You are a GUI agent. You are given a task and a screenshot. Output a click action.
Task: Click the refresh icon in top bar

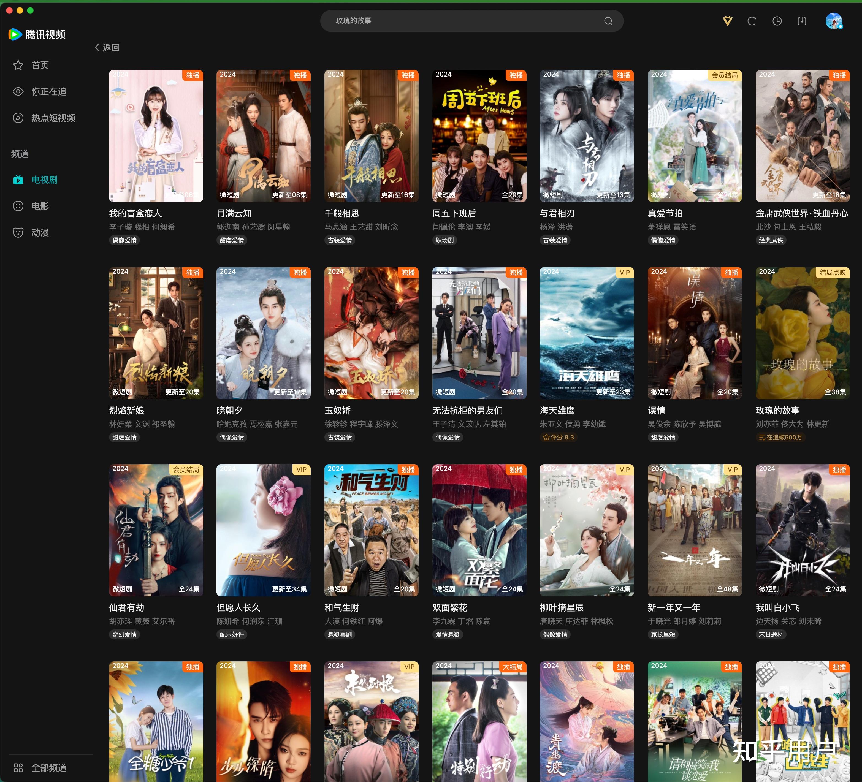coord(752,21)
